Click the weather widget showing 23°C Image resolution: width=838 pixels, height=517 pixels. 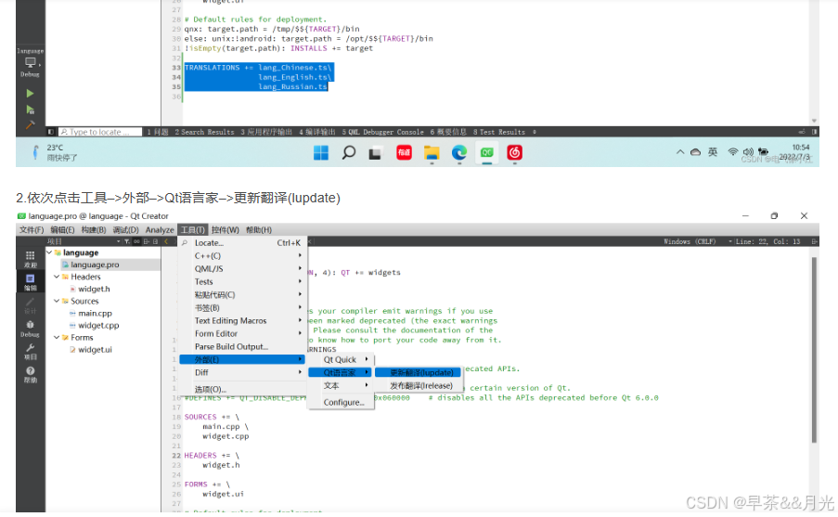click(x=55, y=152)
